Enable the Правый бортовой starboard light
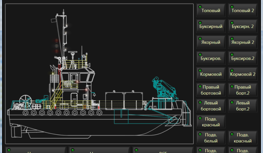 (x=211, y=90)
